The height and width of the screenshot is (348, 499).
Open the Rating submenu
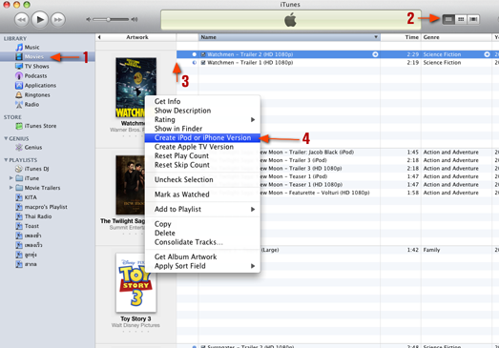coord(202,119)
